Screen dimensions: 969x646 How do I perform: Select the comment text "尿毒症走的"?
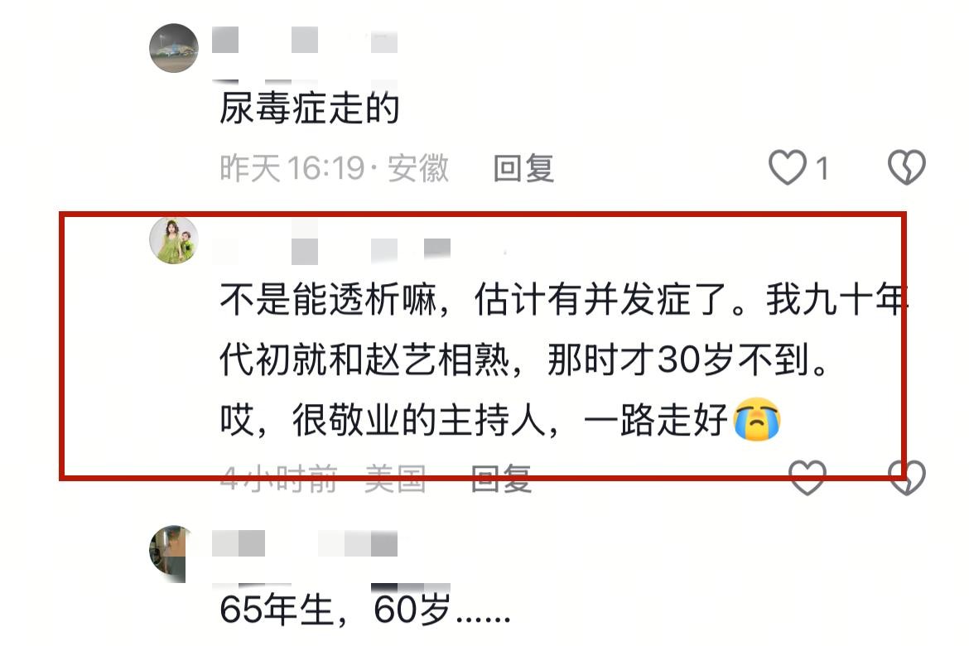tap(310, 108)
